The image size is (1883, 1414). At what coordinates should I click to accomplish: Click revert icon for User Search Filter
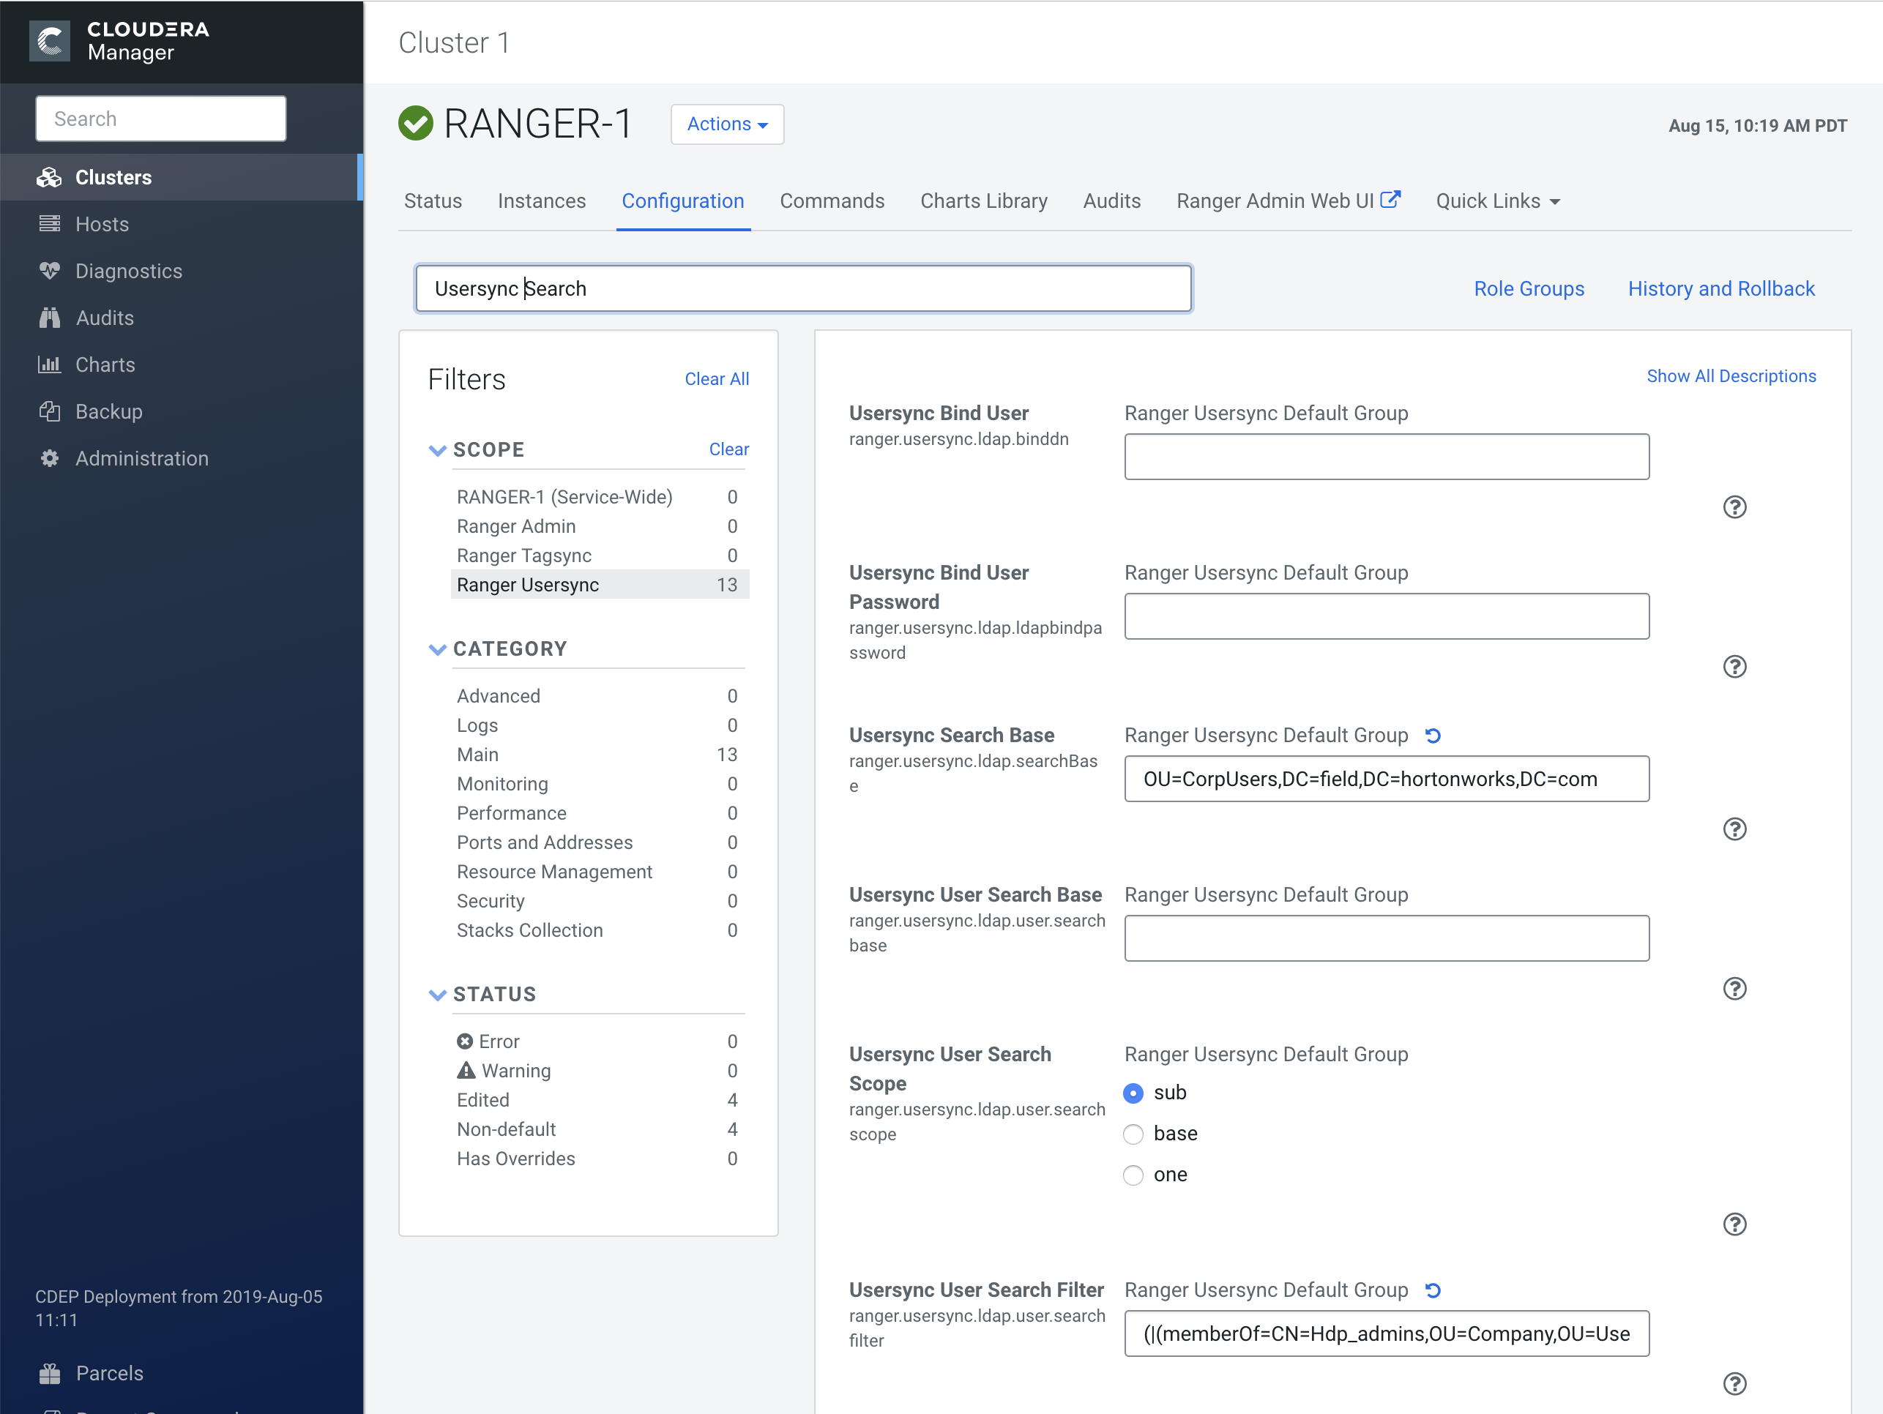coord(1433,1290)
